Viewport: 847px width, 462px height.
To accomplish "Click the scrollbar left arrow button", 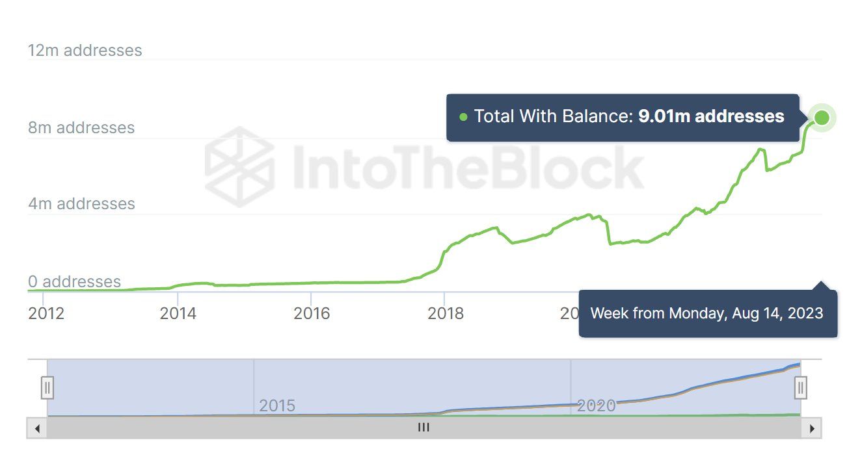I will [x=36, y=428].
